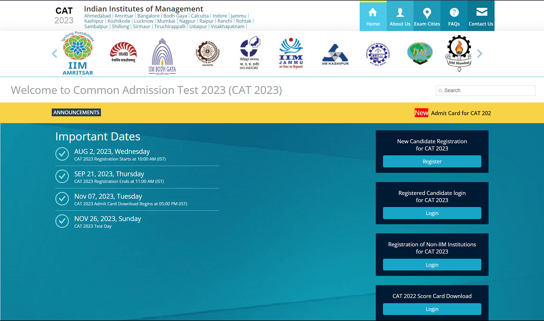Click the CAT 2023 site logo
Viewport: 544px width, 321px height.
pyautogui.click(x=64, y=16)
